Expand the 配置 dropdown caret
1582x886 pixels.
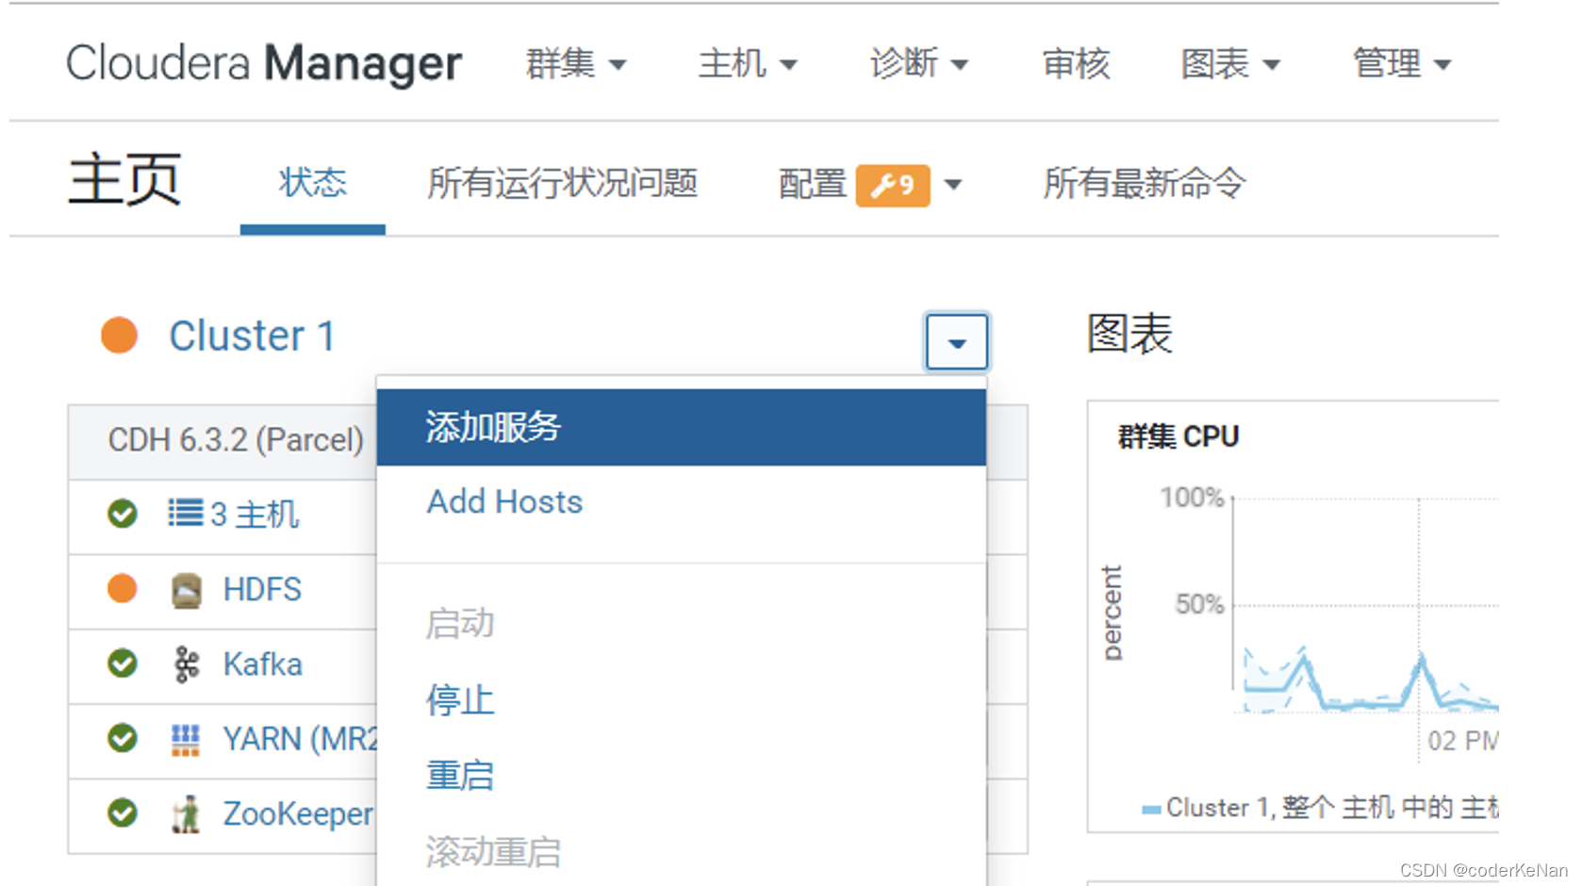click(953, 185)
